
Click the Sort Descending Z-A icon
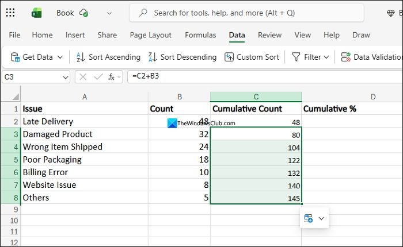(153, 57)
